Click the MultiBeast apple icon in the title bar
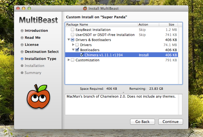Viewport: 203px width, 137px height. click(x=85, y=9)
